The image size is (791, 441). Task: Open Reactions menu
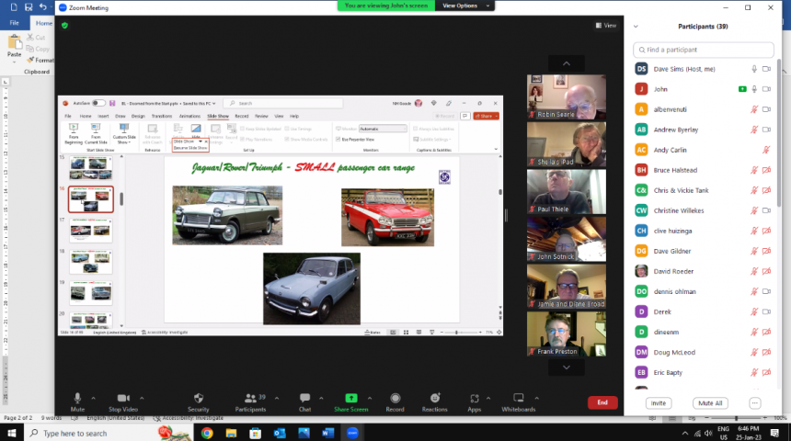coord(435,402)
